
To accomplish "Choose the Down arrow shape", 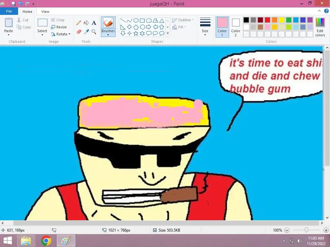I will pos(123,33).
